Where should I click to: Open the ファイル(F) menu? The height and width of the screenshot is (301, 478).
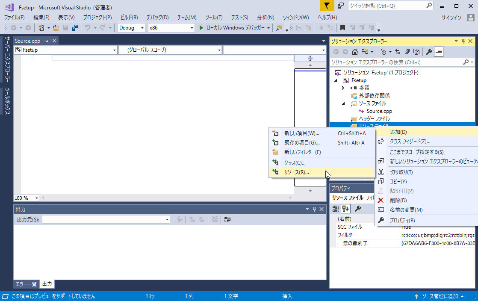coord(14,18)
